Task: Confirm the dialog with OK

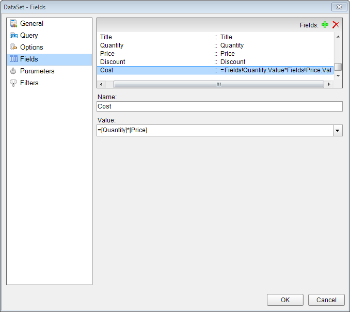Action: (285, 300)
